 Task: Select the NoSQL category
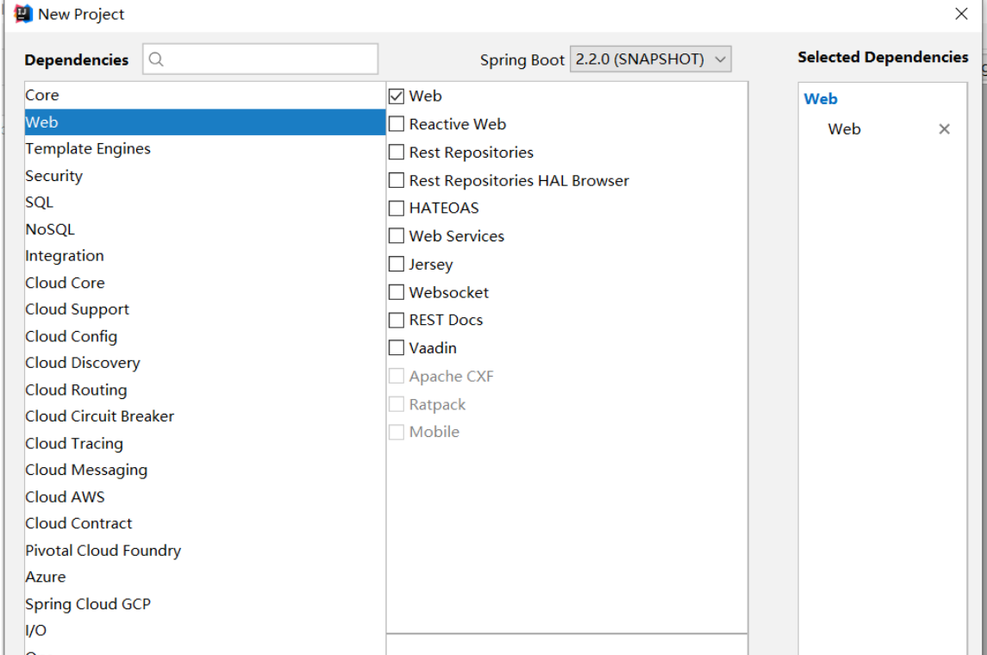(205, 229)
